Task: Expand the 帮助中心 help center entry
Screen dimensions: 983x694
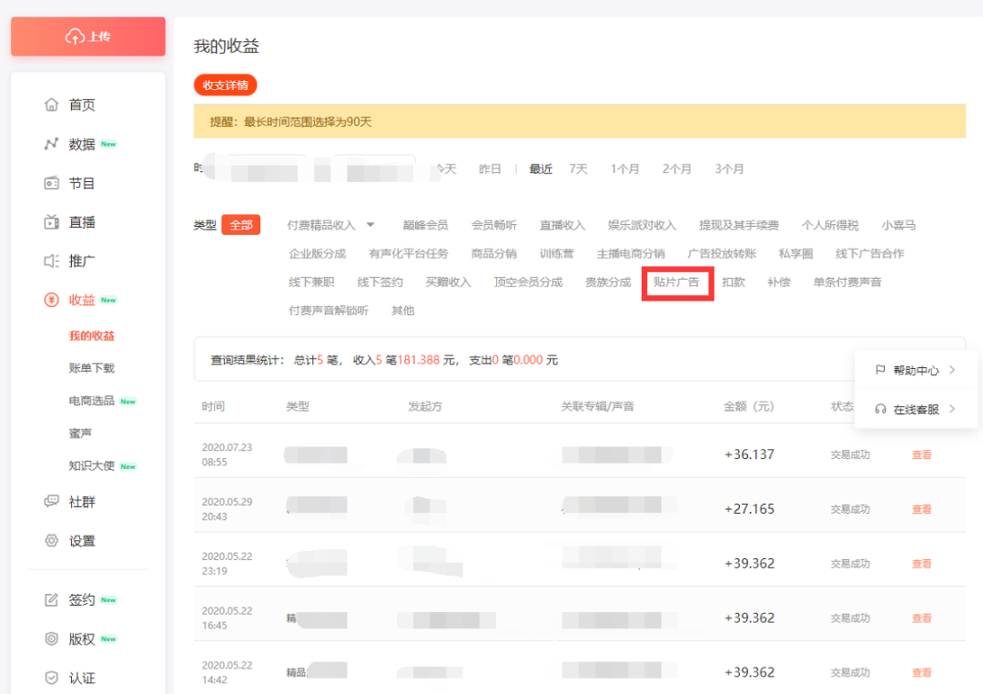Action: pyautogui.click(x=917, y=370)
